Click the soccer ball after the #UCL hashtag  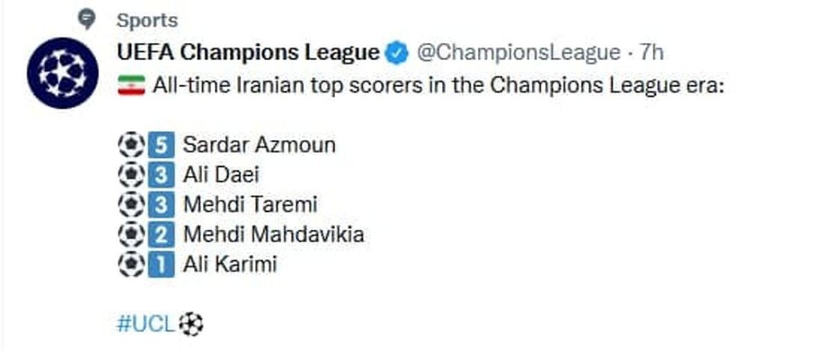coord(191,323)
